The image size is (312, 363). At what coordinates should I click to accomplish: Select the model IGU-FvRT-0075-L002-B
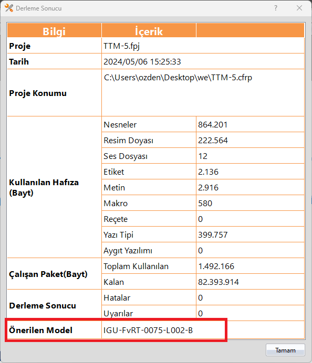pyautogui.click(x=148, y=330)
